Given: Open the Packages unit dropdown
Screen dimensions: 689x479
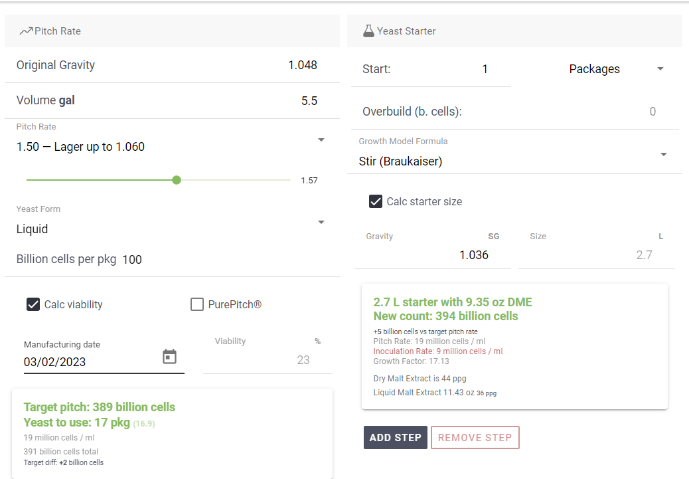Looking at the screenshot, I should point(660,68).
